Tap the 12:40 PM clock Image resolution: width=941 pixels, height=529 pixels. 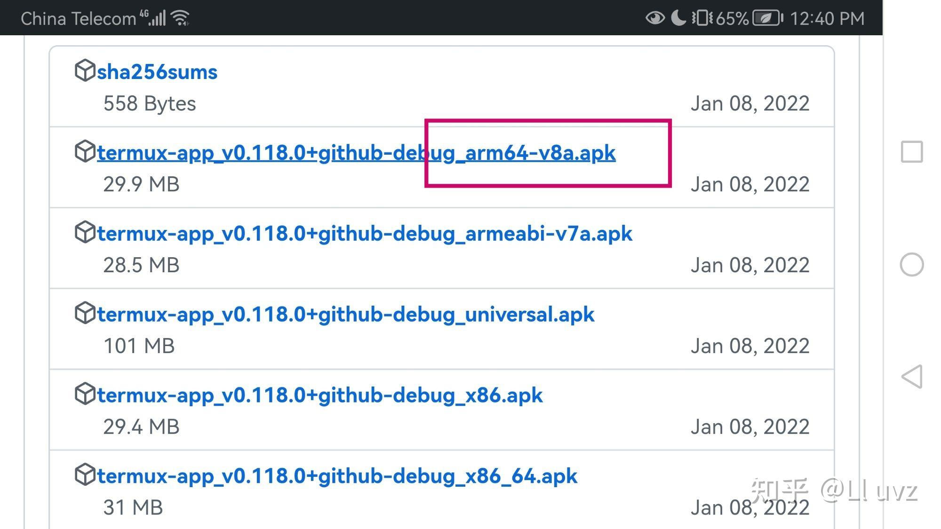pyautogui.click(x=827, y=18)
